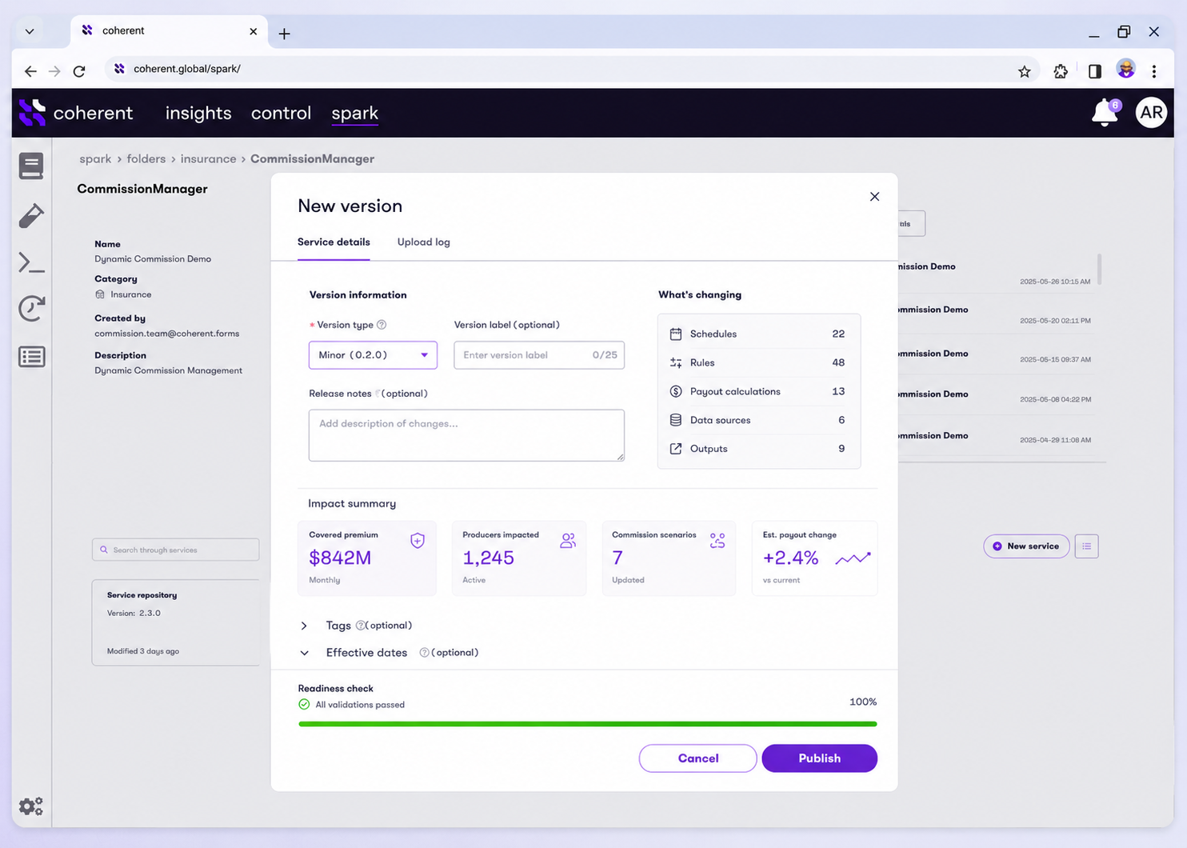Open the Version type dropdown

373,355
